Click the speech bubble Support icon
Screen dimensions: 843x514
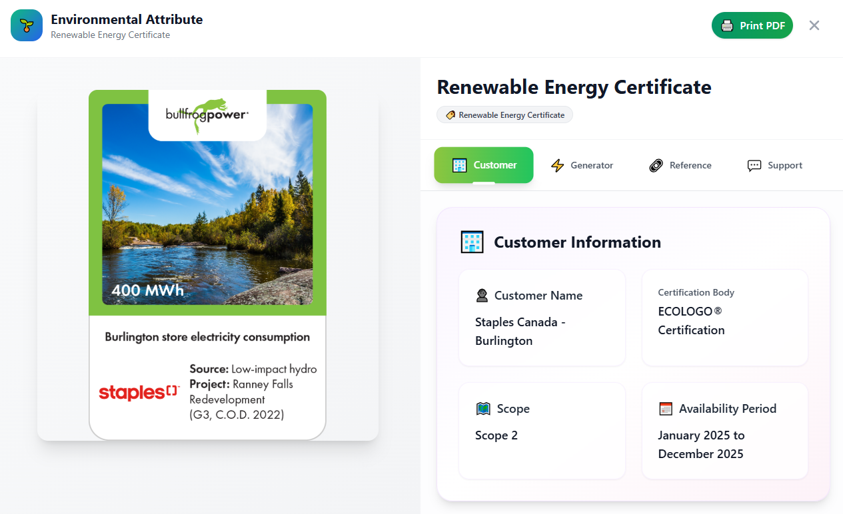(x=754, y=165)
